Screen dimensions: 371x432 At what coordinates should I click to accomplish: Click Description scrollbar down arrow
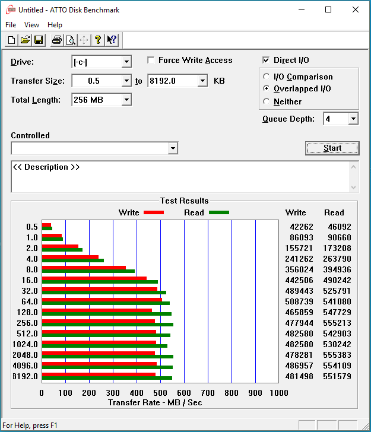[x=354, y=188]
